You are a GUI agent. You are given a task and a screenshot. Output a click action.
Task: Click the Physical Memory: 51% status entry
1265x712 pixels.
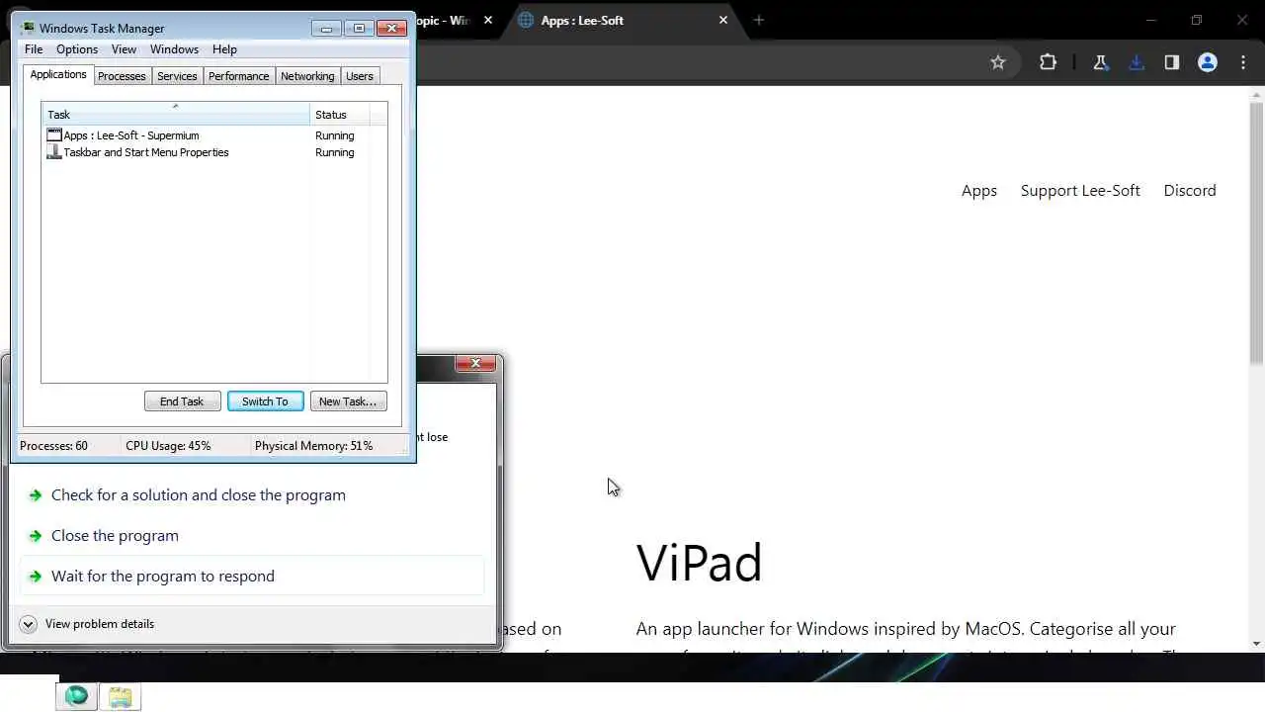point(313,446)
